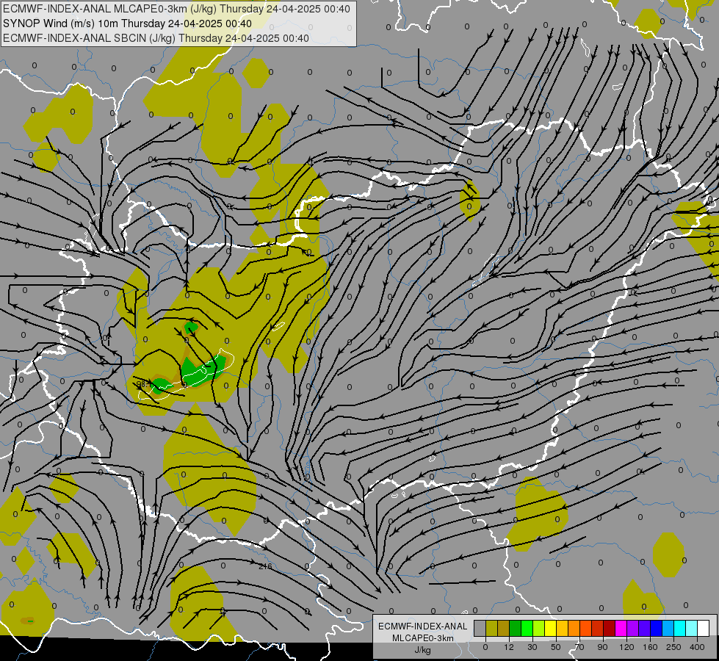
Task: Click the legend scale label 30
Action: (532, 647)
